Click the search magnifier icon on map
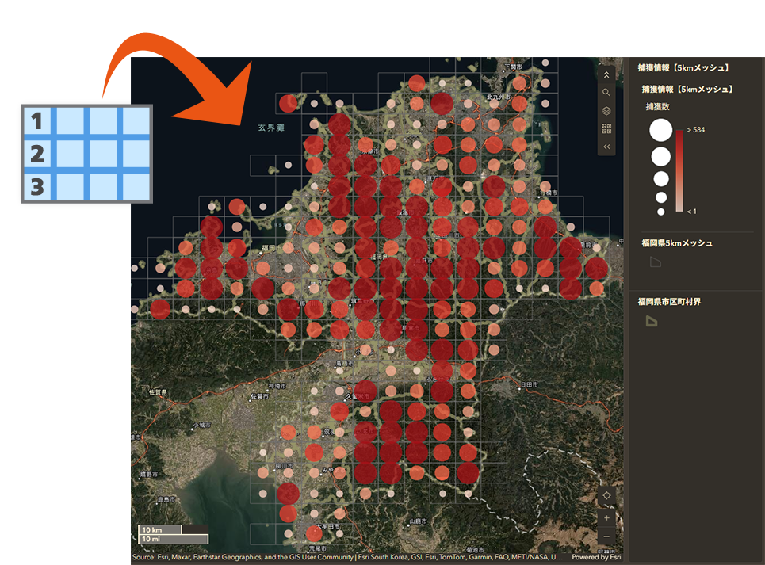The image size is (765, 565). point(606,93)
